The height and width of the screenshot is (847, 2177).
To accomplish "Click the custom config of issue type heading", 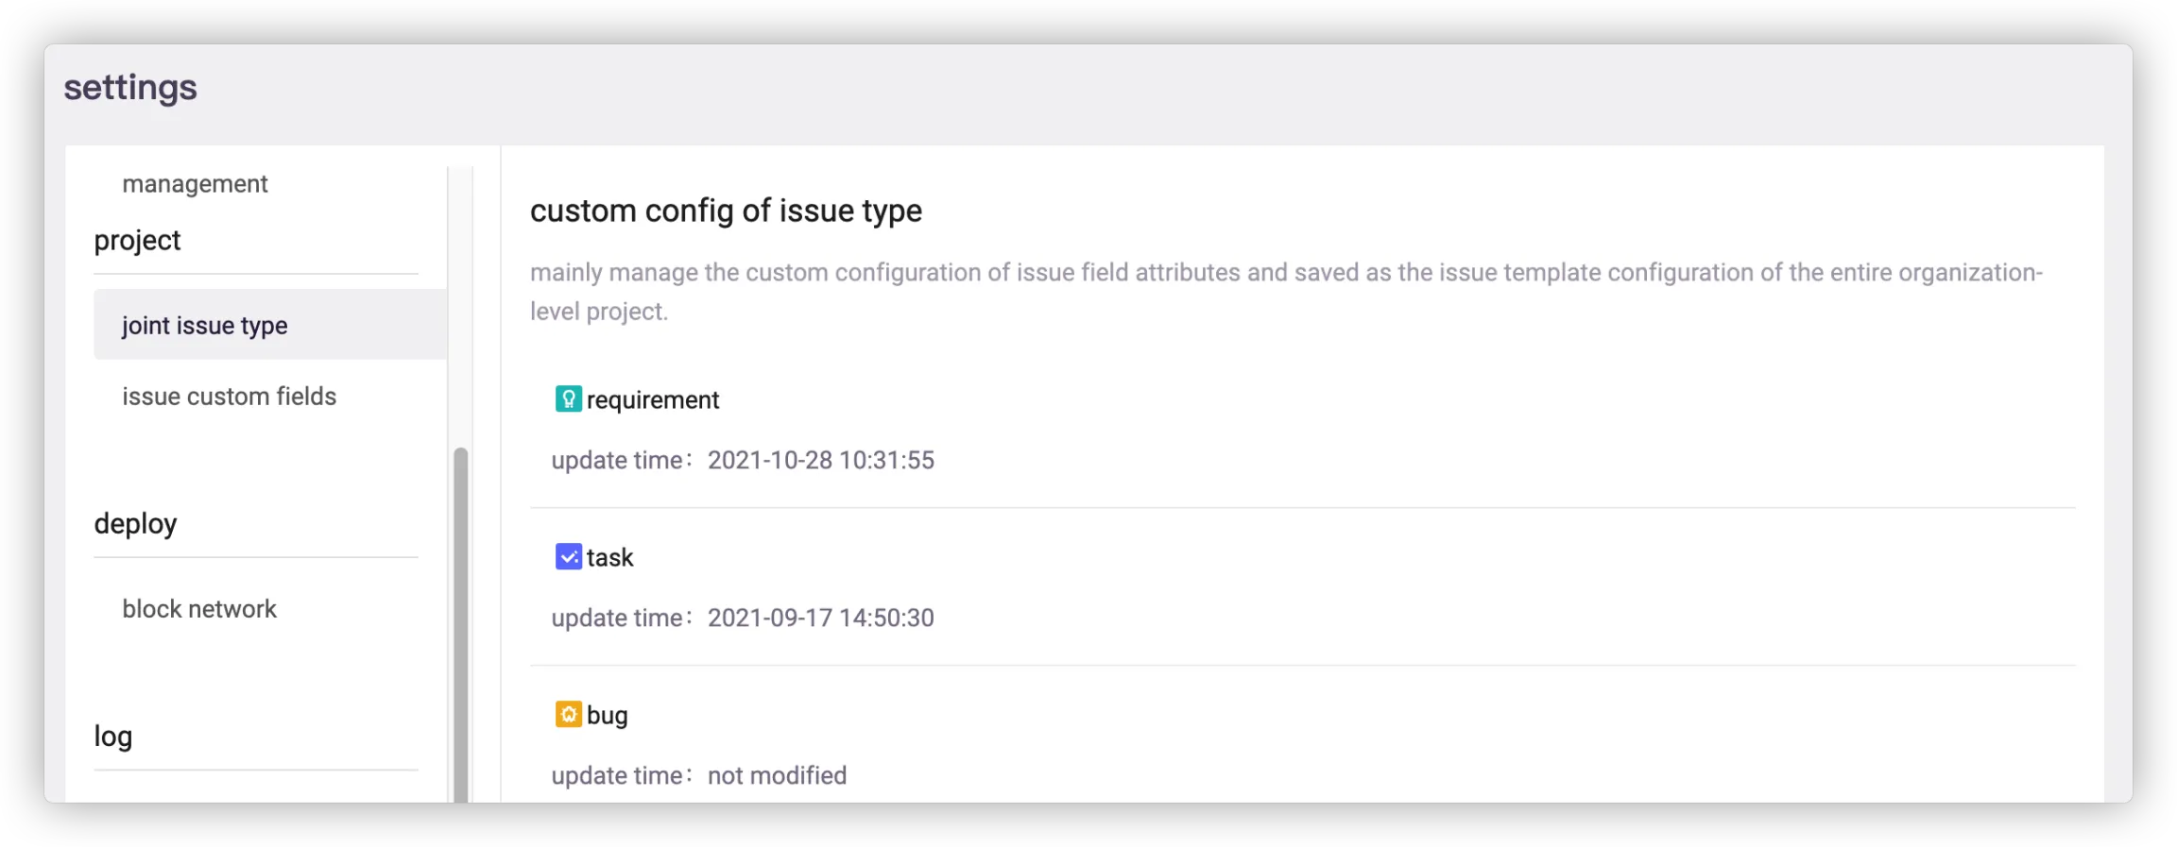I will 726,211.
